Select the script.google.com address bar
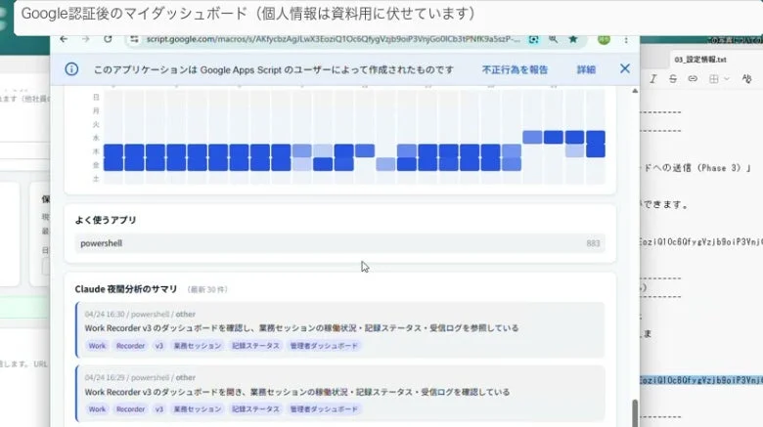The width and height of the screenshot is (763, 427). [x=333, y=39]
